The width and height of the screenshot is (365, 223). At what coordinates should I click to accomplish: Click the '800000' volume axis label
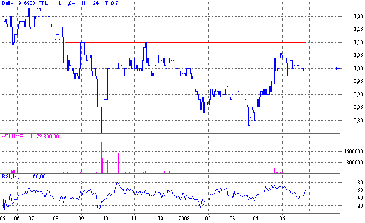coord(354,163)
